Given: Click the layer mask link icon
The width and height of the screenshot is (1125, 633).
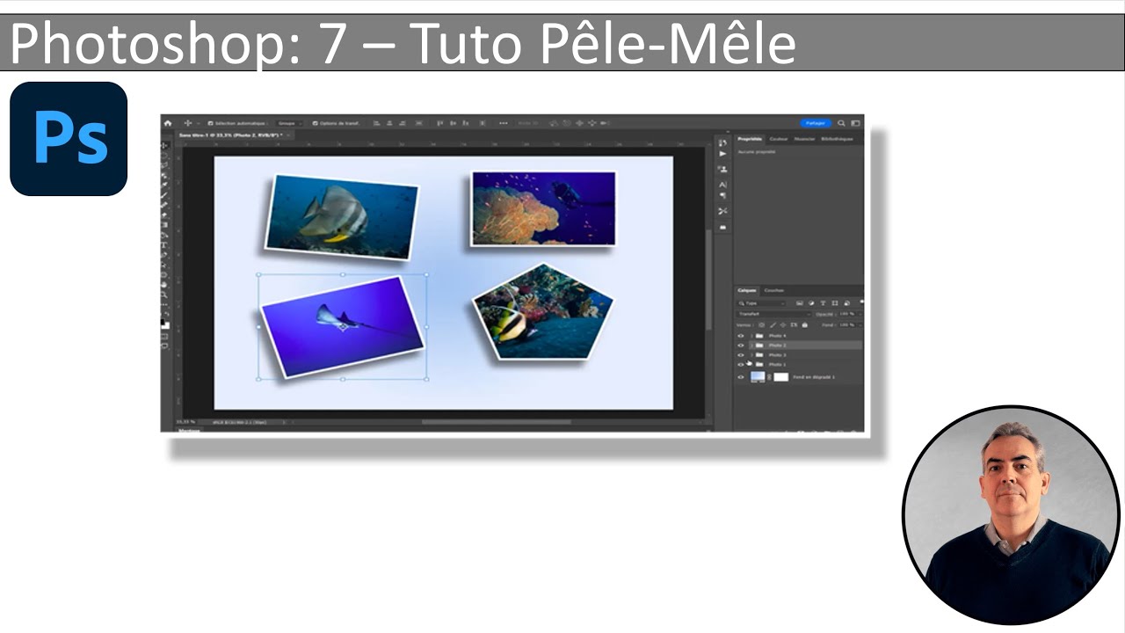Looking at the screenshot, I should coord(769,377).
